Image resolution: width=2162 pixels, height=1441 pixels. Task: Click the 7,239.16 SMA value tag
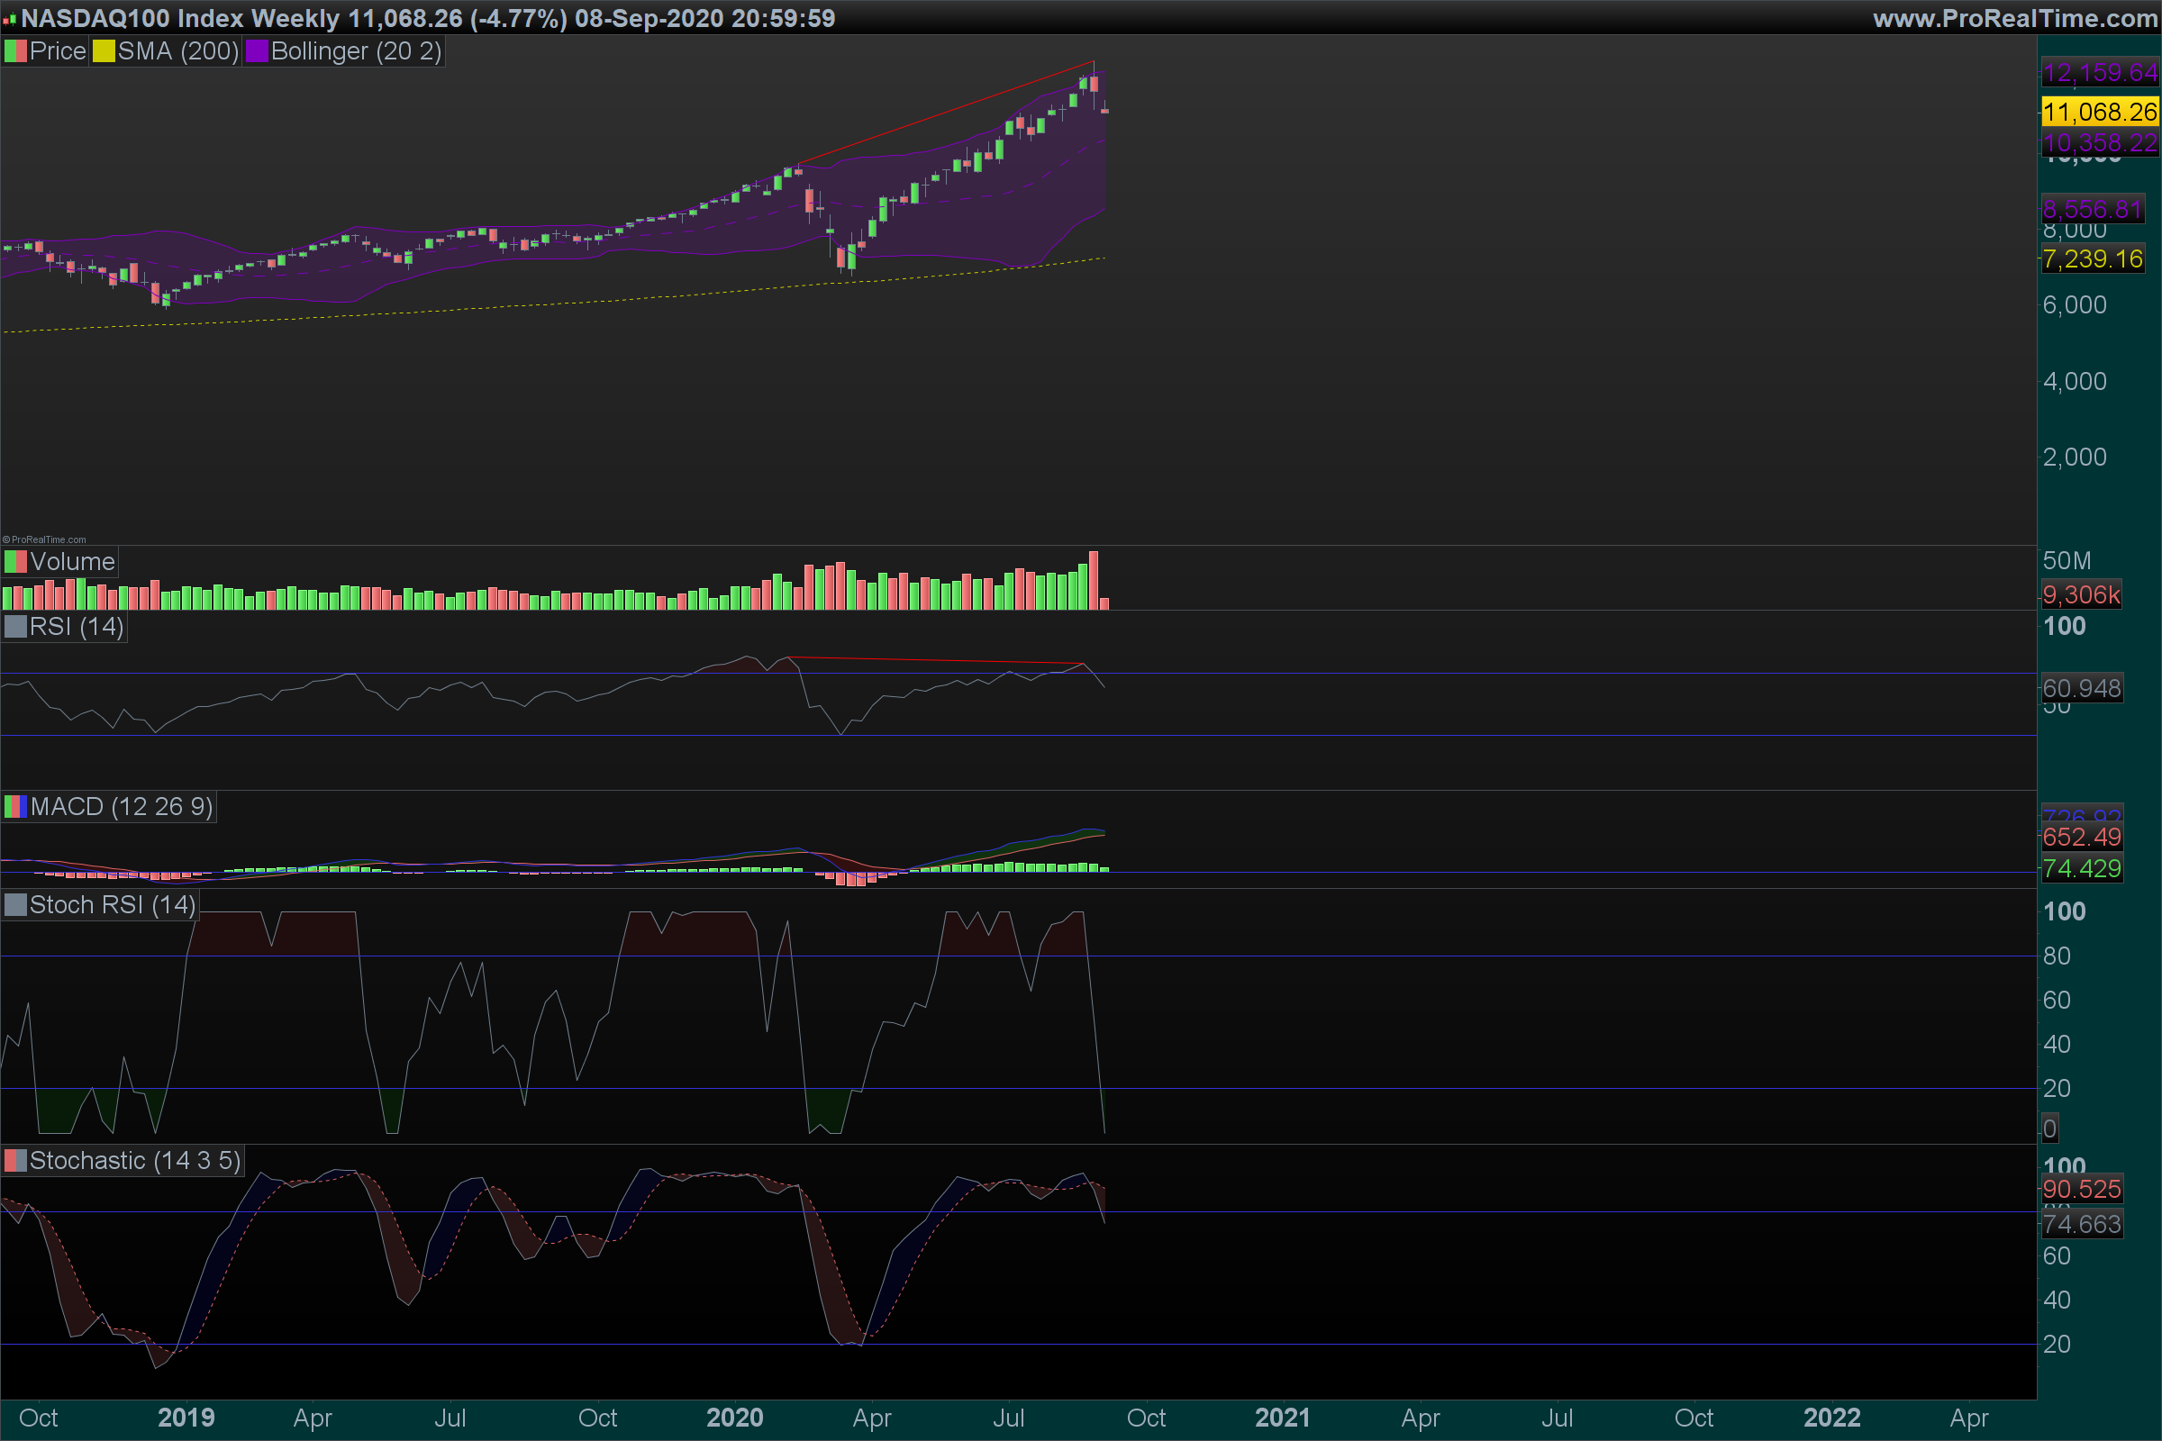[x=2092, y=259]
